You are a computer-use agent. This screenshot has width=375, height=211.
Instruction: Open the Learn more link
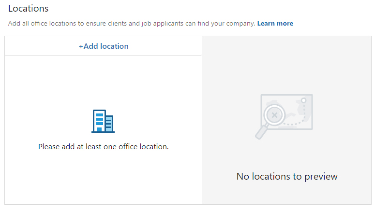point(275,23)
